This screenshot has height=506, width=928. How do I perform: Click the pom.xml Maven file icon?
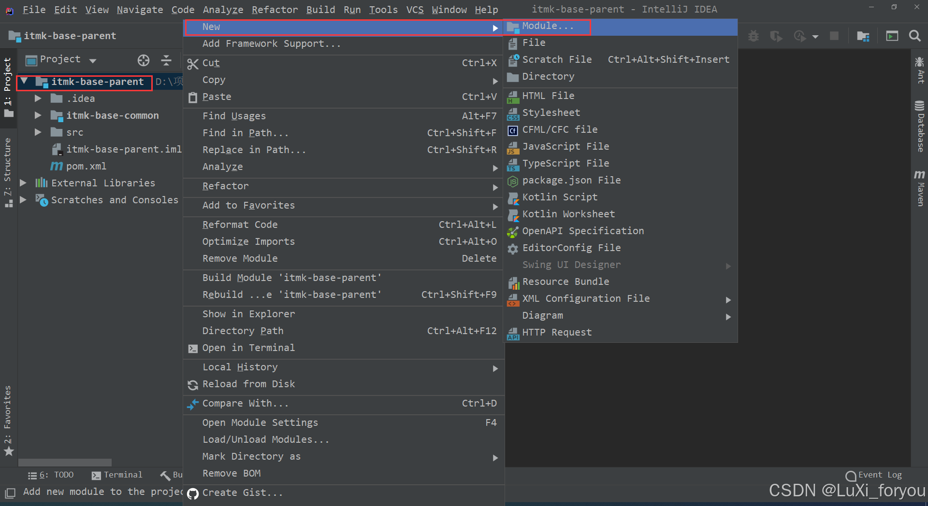click(57, 166)
